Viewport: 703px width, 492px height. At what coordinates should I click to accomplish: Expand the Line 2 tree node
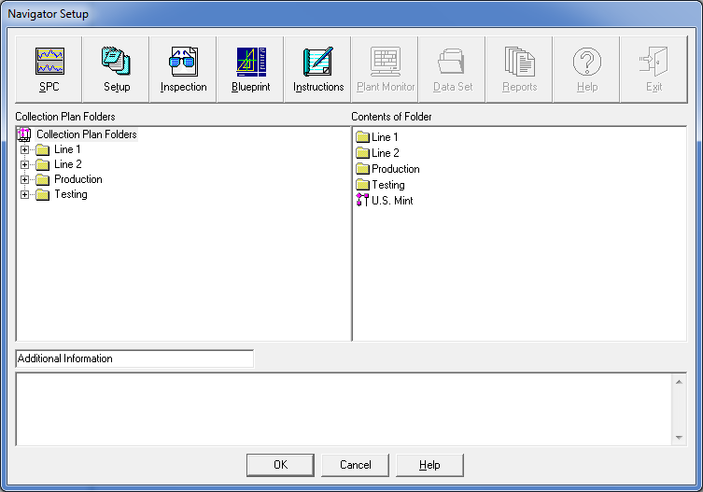tap(24, 164)
